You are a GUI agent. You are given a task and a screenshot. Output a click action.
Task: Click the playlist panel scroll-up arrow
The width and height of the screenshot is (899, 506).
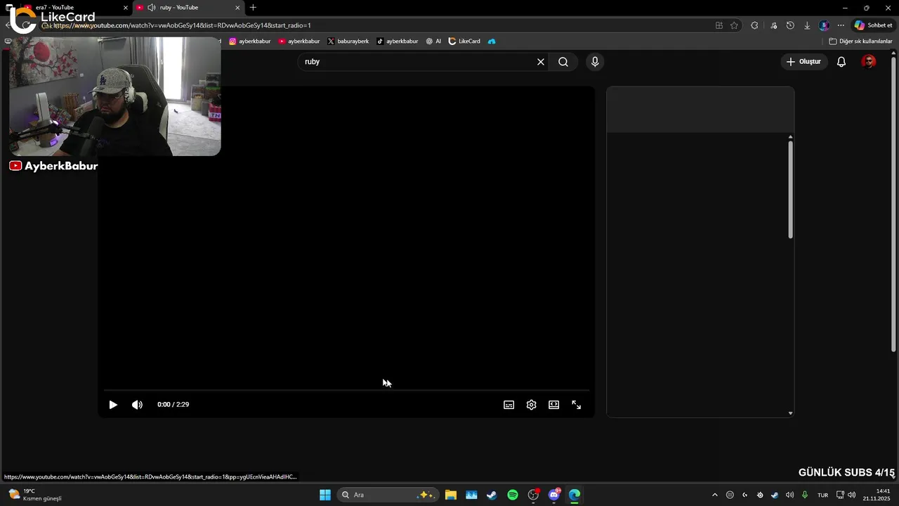(790, 137)
